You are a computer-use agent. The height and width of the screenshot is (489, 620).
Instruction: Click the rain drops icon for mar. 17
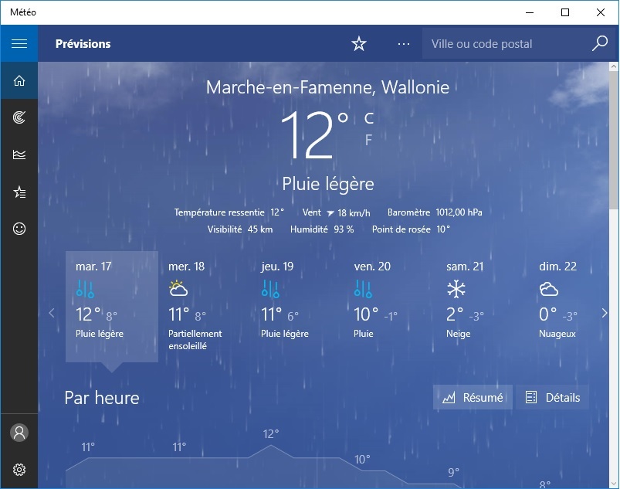click(x=85, y=289)
